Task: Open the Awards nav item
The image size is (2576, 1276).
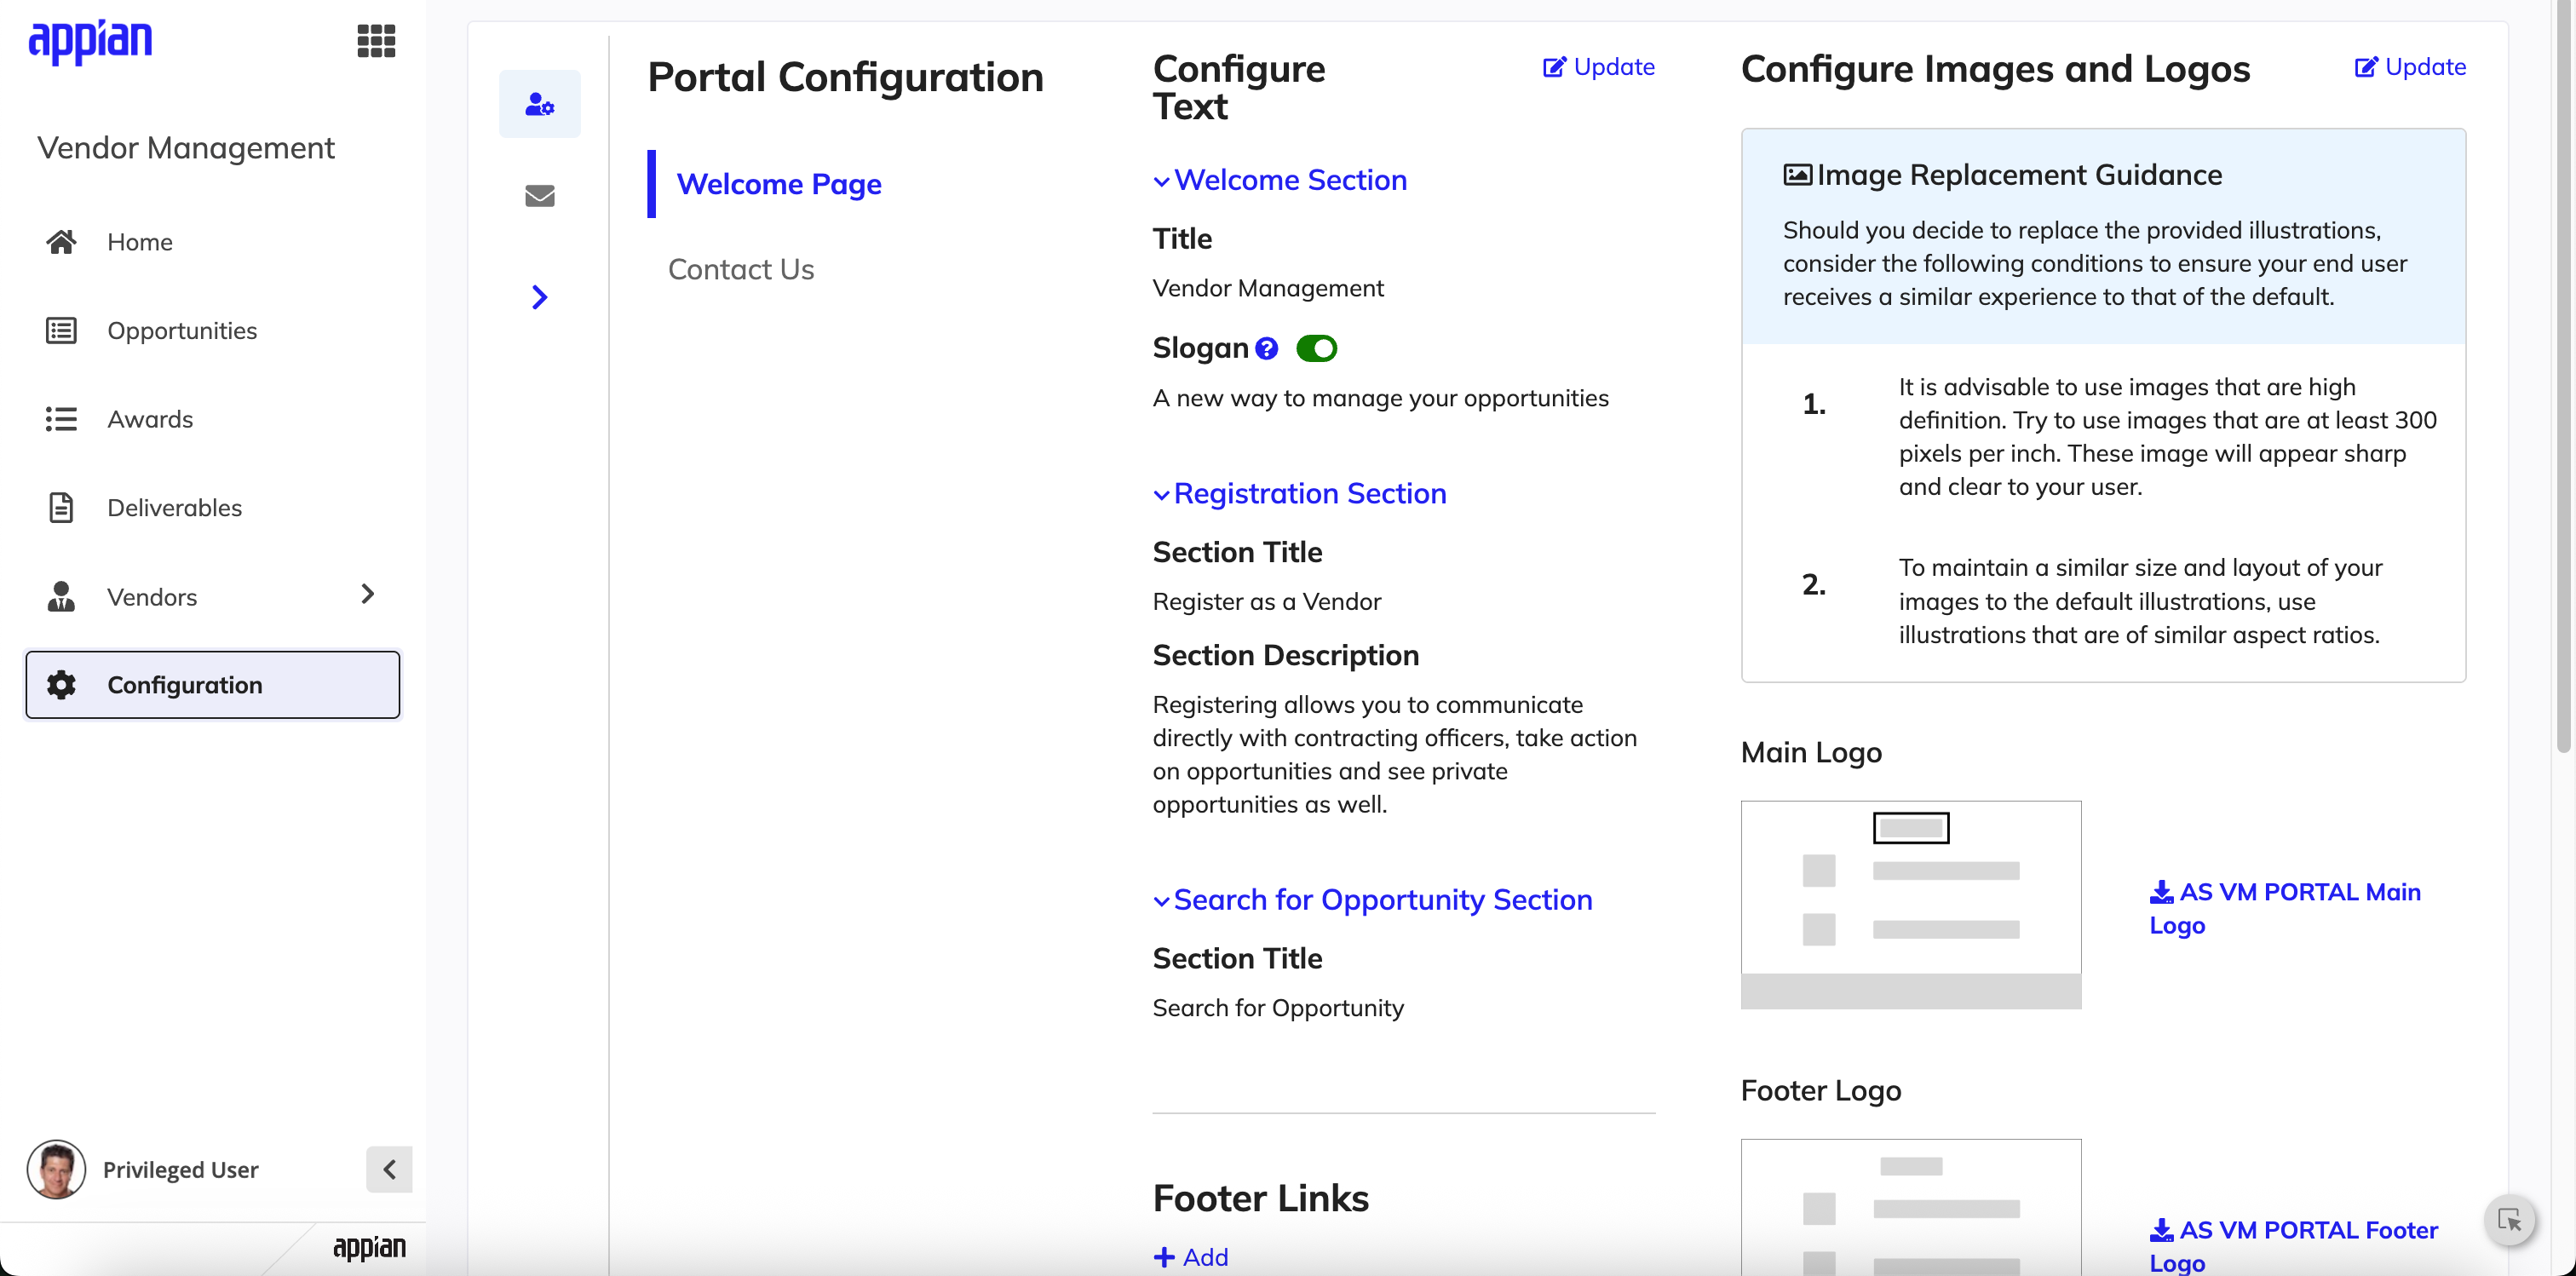Action: [x=212, y=419]
